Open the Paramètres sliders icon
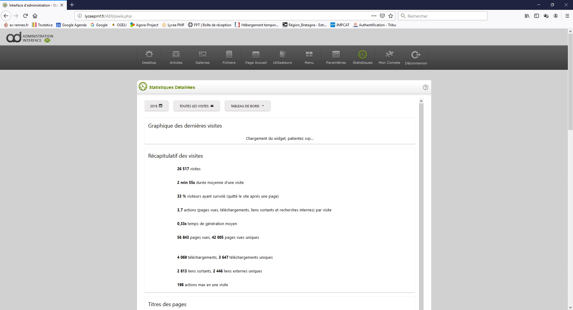This screenshot has height=310, width=573. point(336,55)
